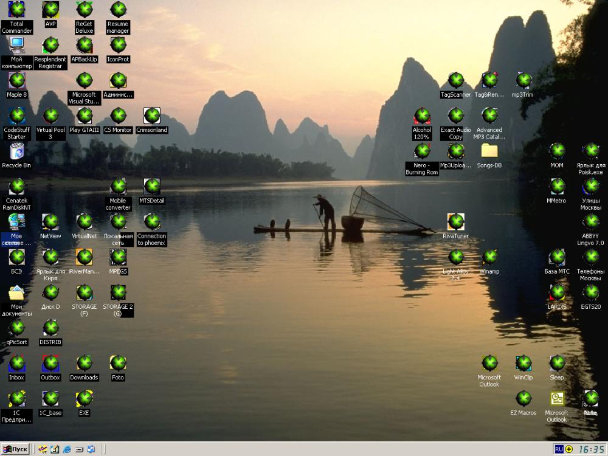Open the EZ Macros shortcut
This screenshot has width=608, height=456.
523,399
